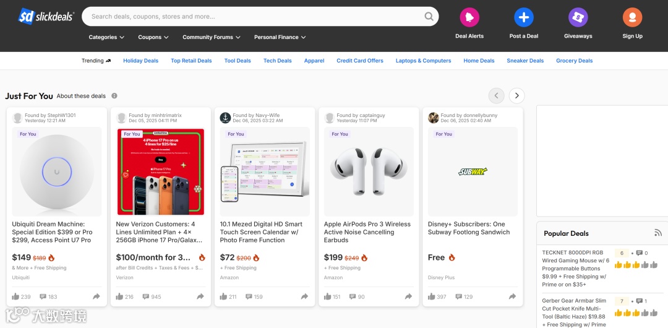Click the Popular Deals RSS feed icon
Screen dimensions: 668x328
pyautogui.click(x=658, y=233)
